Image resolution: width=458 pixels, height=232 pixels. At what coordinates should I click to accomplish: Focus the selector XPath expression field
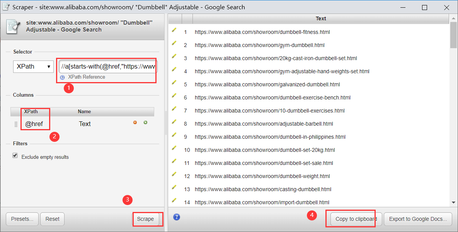(x=108, y=67)
